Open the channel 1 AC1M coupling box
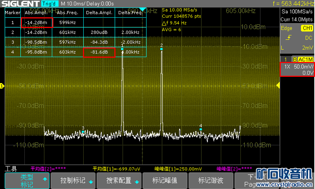Image resolution: width=315 pixels, height=189 pixels. [x=303, y=59]
